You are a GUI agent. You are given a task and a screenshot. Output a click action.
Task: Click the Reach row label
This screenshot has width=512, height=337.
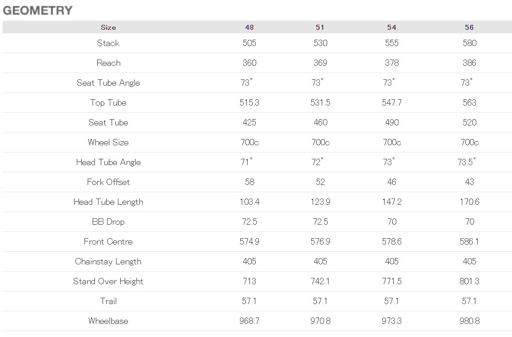tap(108, 63)
